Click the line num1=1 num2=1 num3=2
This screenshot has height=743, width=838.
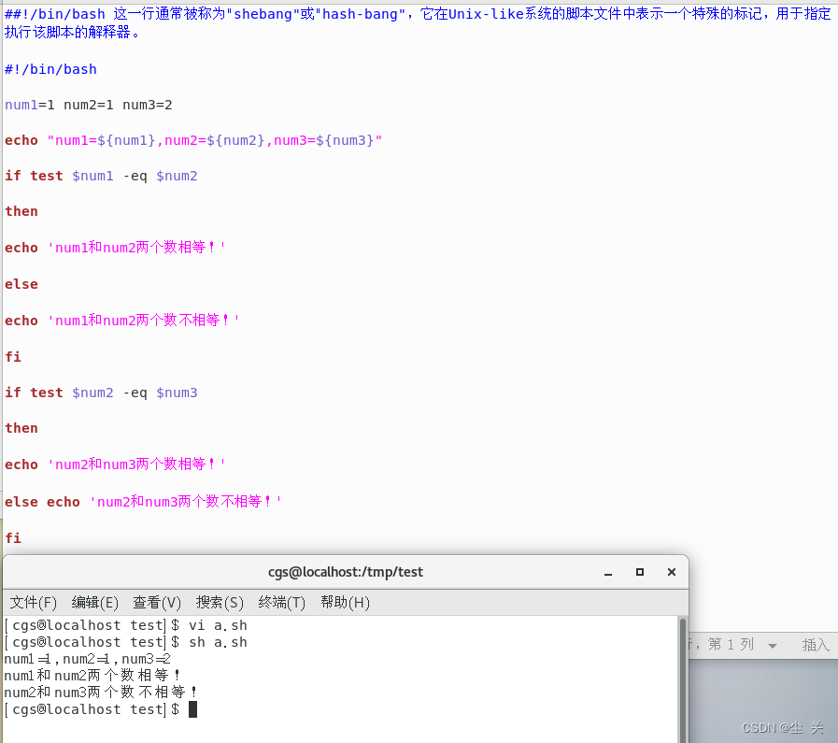(89, 105)
